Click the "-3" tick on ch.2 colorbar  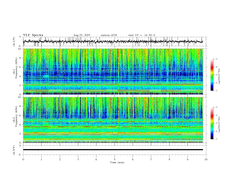(x=216, y=107)
